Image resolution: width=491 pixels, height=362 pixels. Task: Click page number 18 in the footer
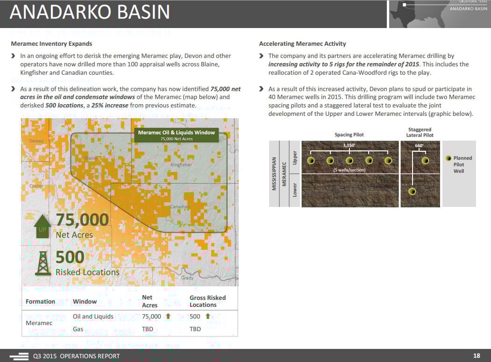click(477, 356)
